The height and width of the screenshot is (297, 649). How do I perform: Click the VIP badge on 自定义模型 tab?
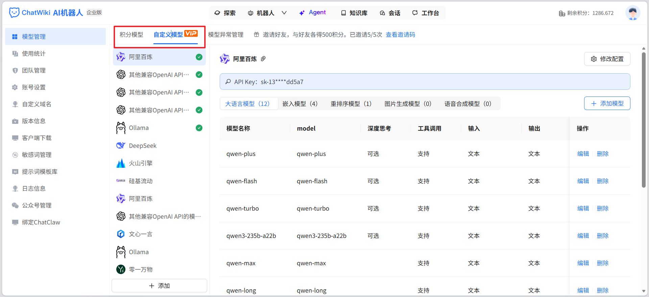[x=191, y=33]
